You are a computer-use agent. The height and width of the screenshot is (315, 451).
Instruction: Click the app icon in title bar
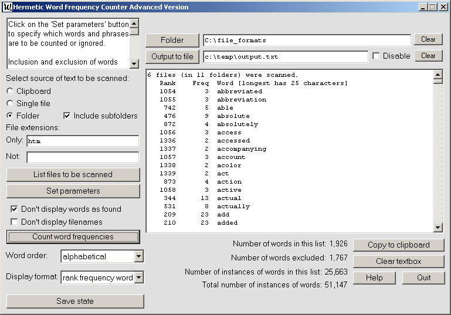(6, 7)
